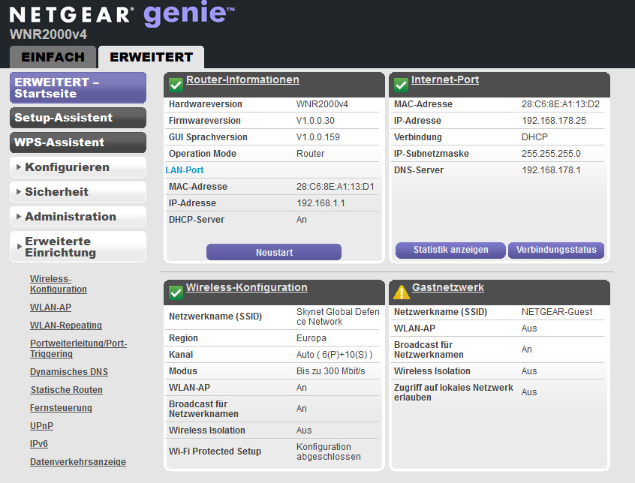This screenshot has height=483, width=635.
Task: Click the Verbindung DHCP value
Action: (534, 137)
